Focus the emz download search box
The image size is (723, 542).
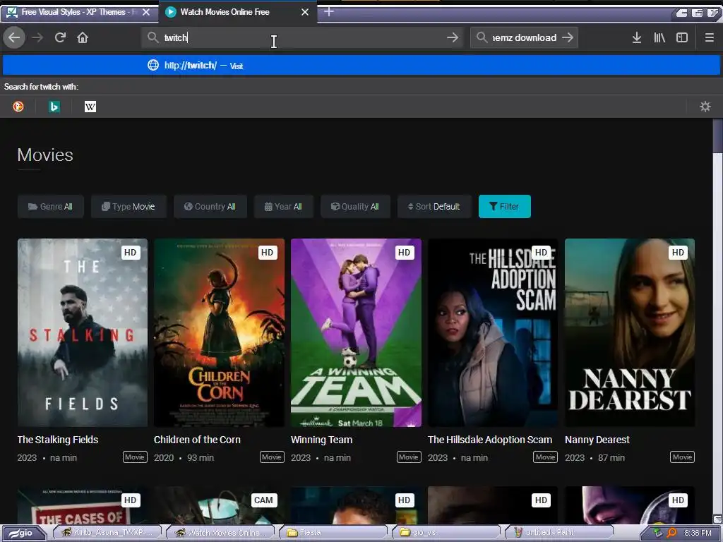pos(524,37)
